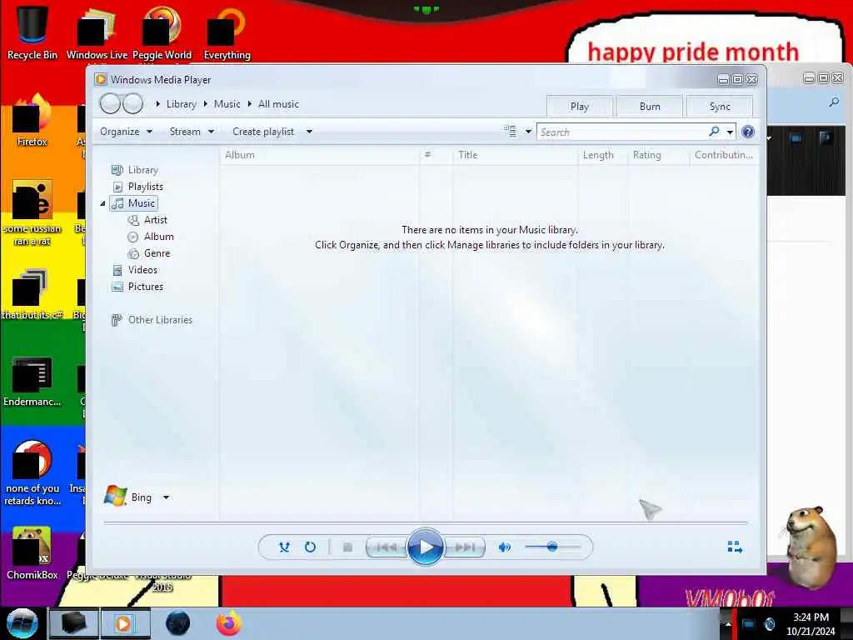Viewport: 853px width, 640px height.
Task: Click the Stop playback button
Action: [x=347, y=547]
